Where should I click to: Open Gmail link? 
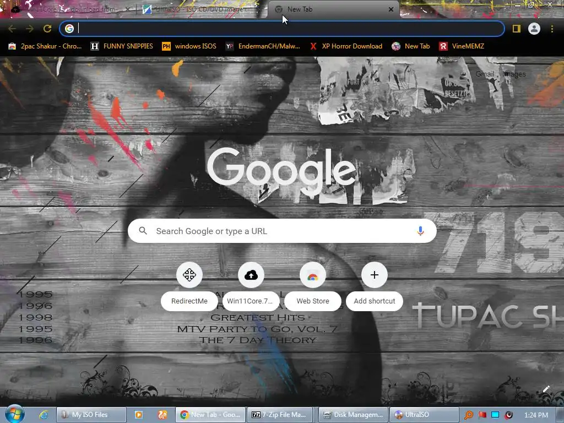point(485,74)
